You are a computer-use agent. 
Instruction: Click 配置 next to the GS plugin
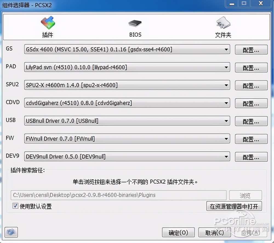pyautogui.click(x=251, y=50)
